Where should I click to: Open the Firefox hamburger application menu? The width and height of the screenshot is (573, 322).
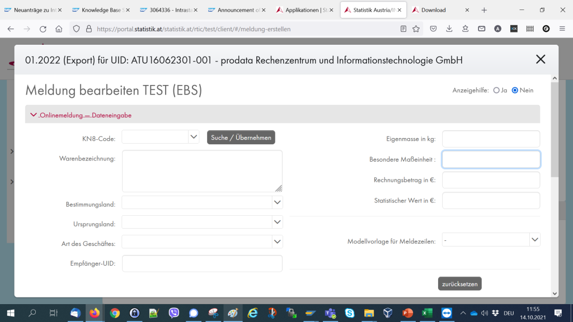click(561, 29)
